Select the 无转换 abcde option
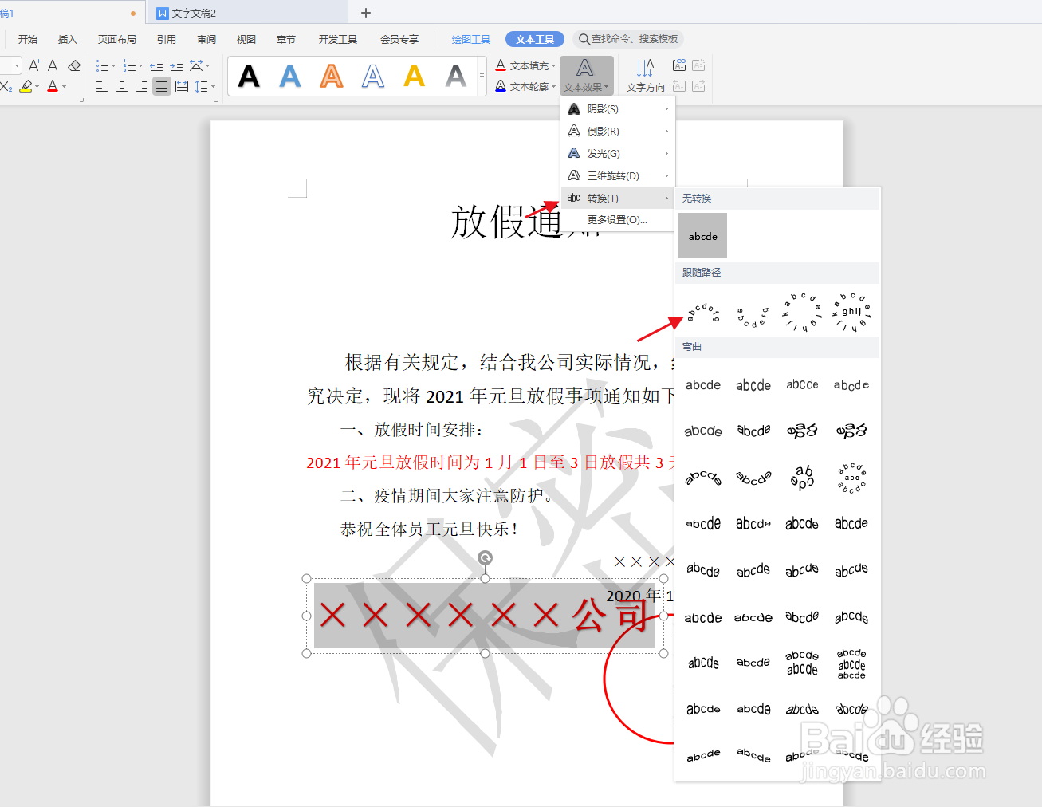Image resolution: width=1042 pixels, height=807 pixels. pos(702,235)
